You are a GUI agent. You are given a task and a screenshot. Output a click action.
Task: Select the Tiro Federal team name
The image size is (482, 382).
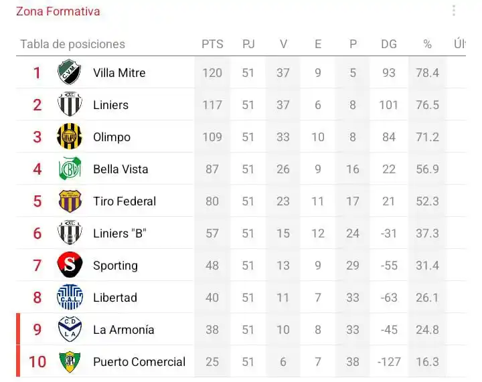coord(125,201)
